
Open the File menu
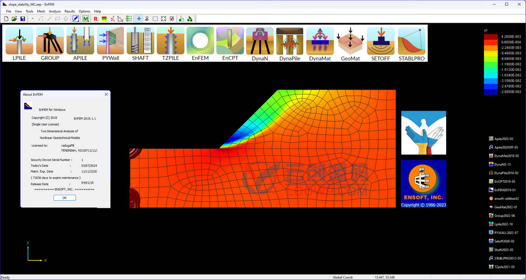click(9, 11)
